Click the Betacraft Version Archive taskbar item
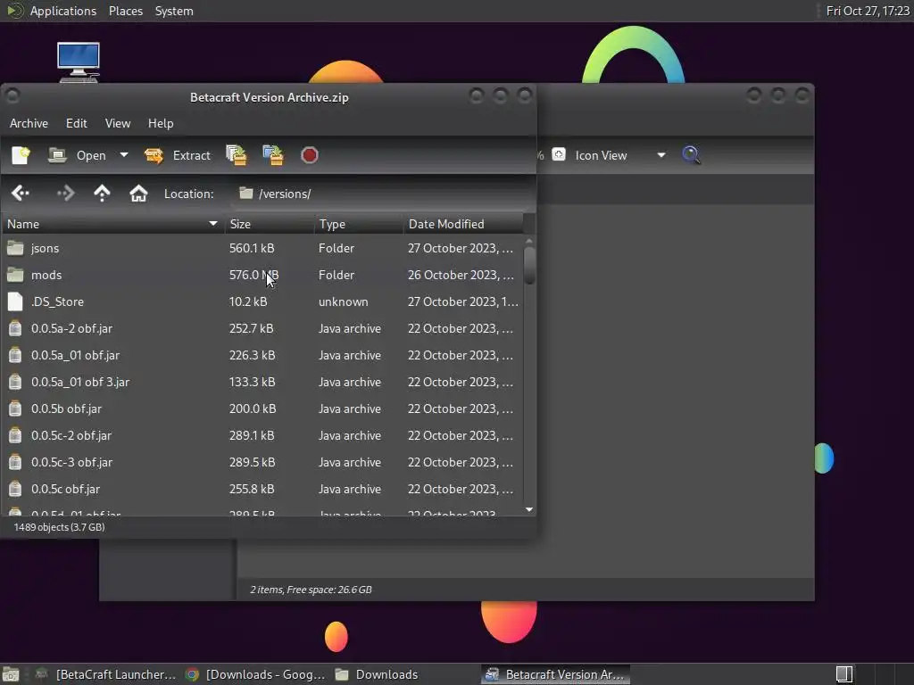This screenshot has width=914, height=685. (555, 674)
